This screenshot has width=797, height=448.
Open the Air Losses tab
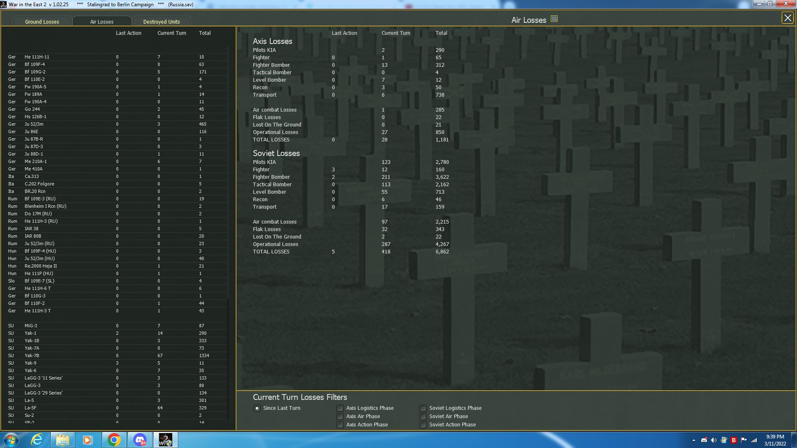tap(102, 22)
